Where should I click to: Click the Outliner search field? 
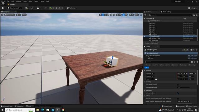click(170, 15)
